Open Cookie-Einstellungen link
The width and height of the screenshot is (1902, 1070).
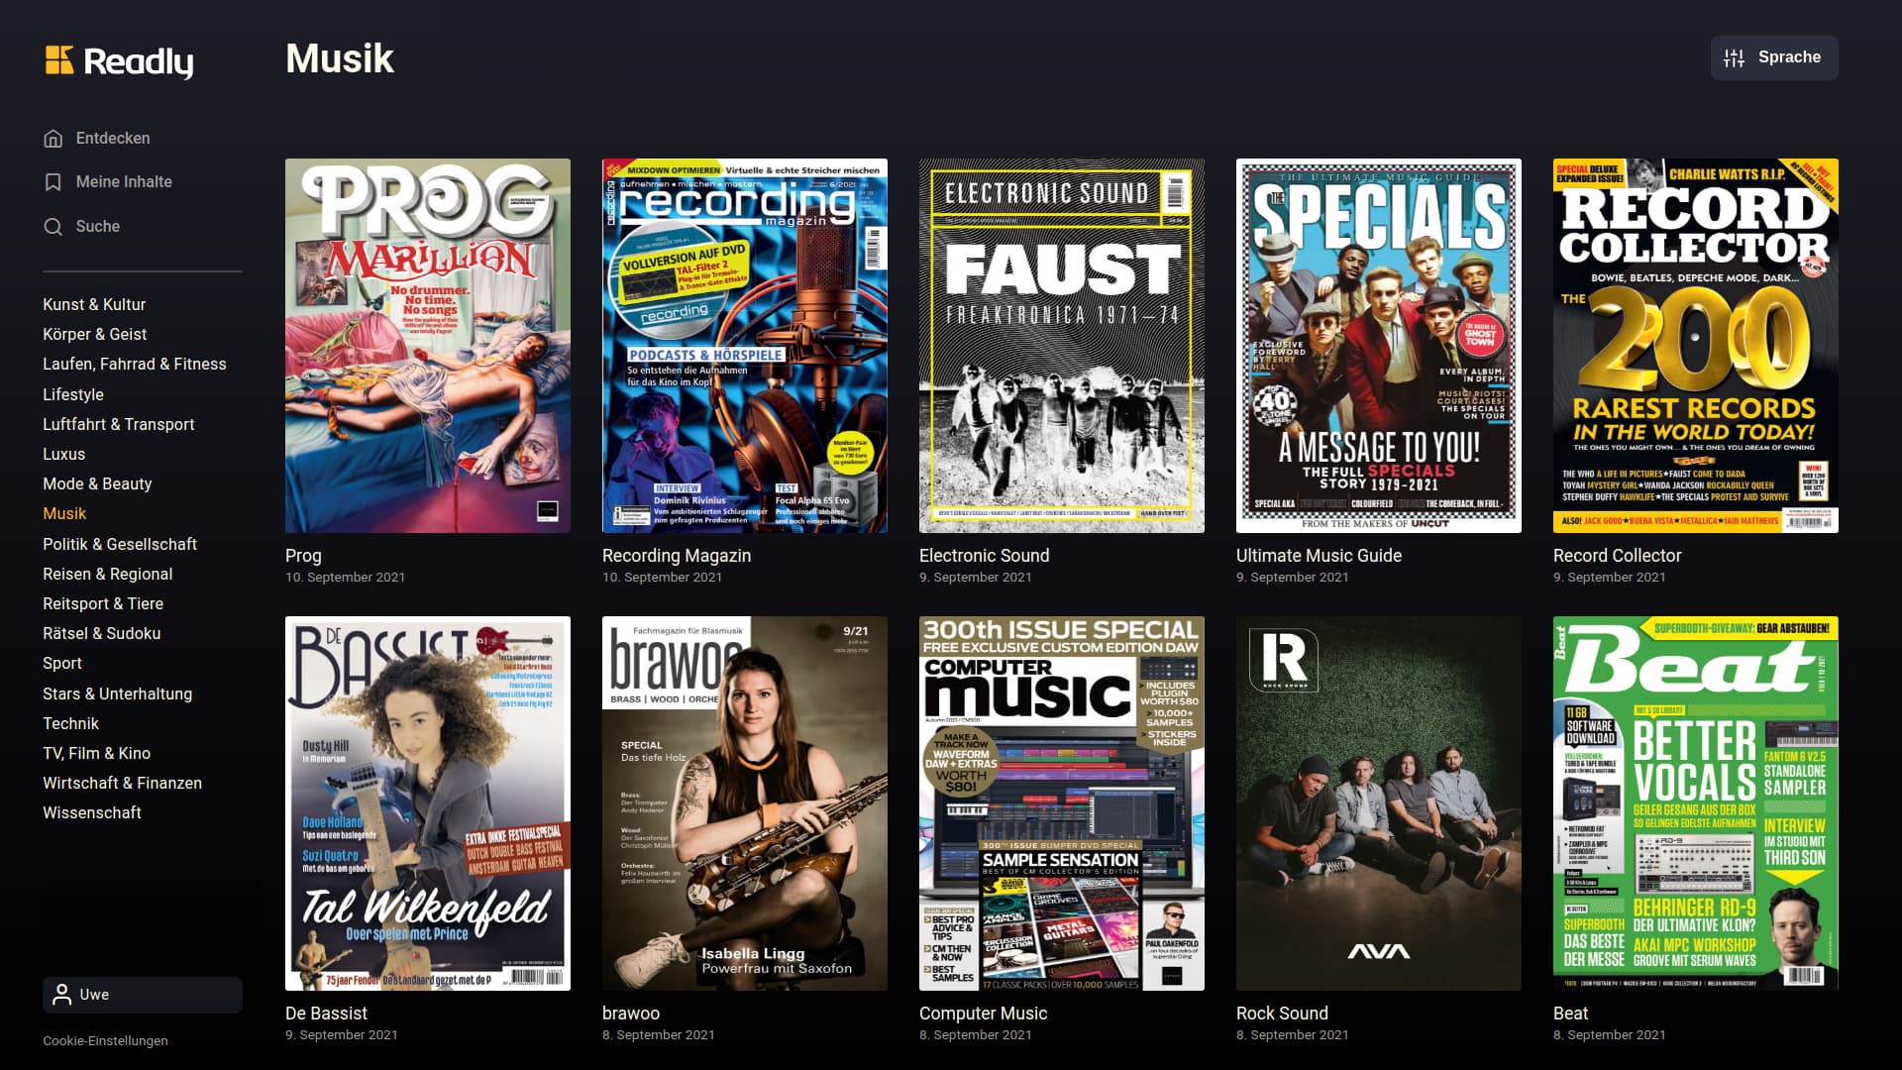pyautogui.click(x=105, y=1040)
